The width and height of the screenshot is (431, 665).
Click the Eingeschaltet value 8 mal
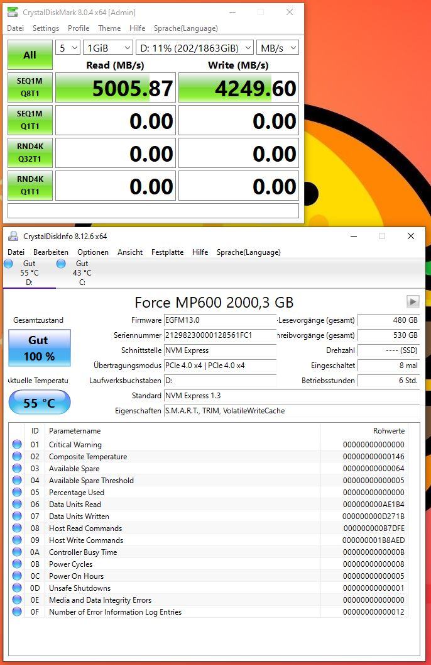click(x=389, y=366)
